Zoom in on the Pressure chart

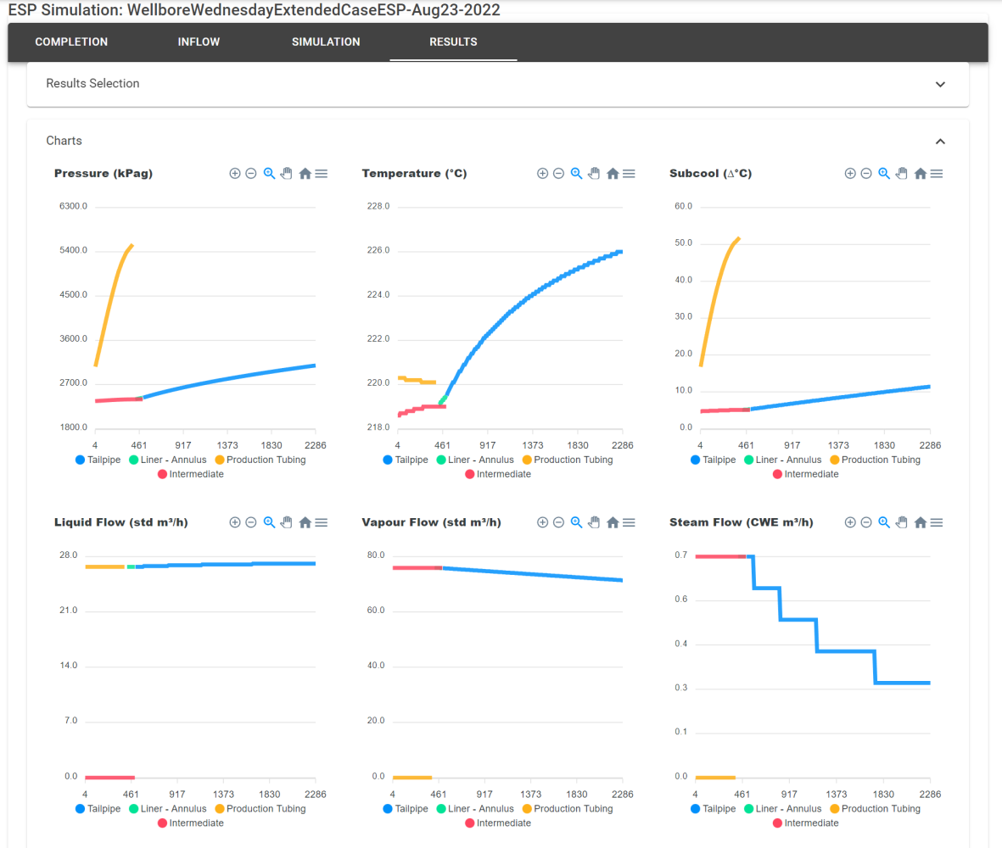pyautogui.click(x=235, y=173)
